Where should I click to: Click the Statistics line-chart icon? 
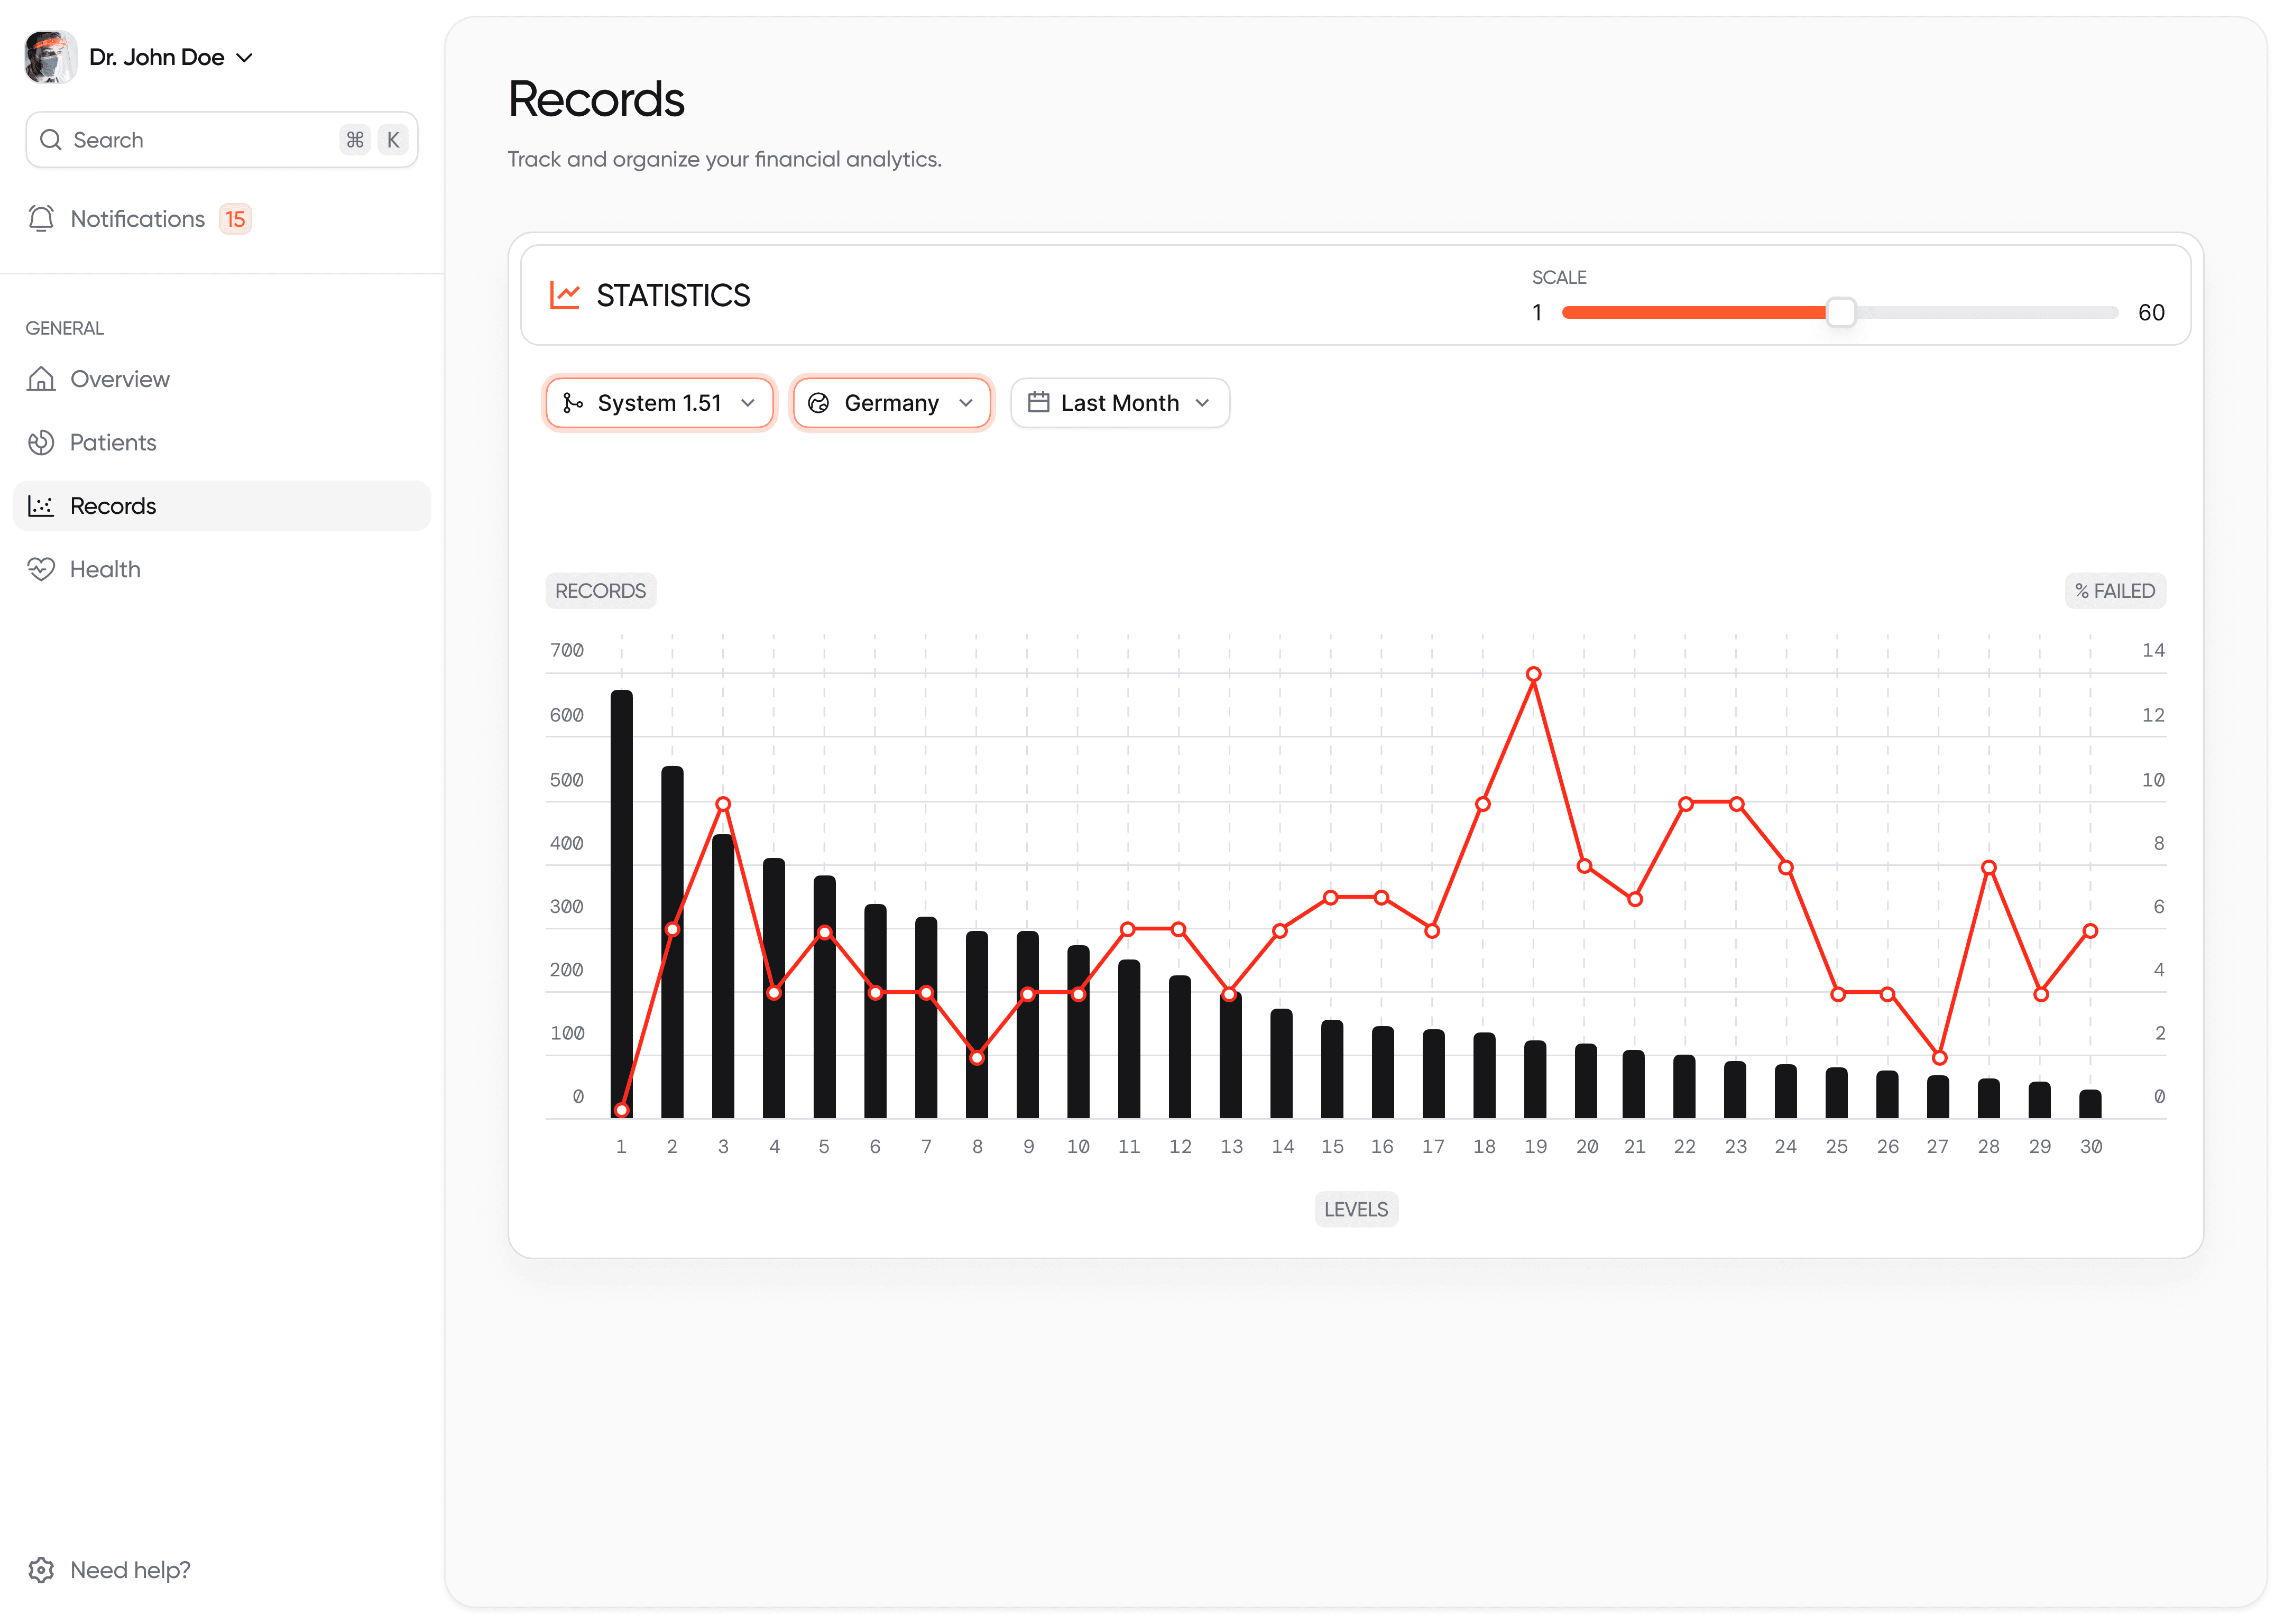tap(565, 295)
